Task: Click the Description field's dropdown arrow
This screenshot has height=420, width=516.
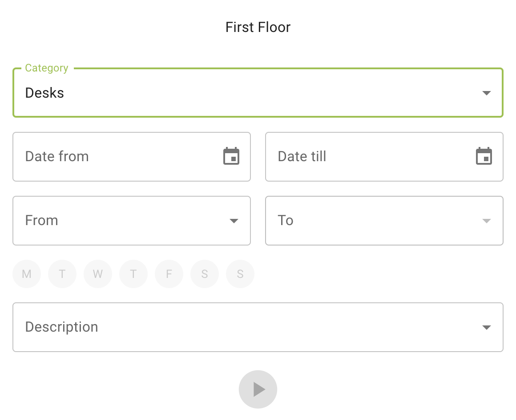Action: (x=487, y=328)
